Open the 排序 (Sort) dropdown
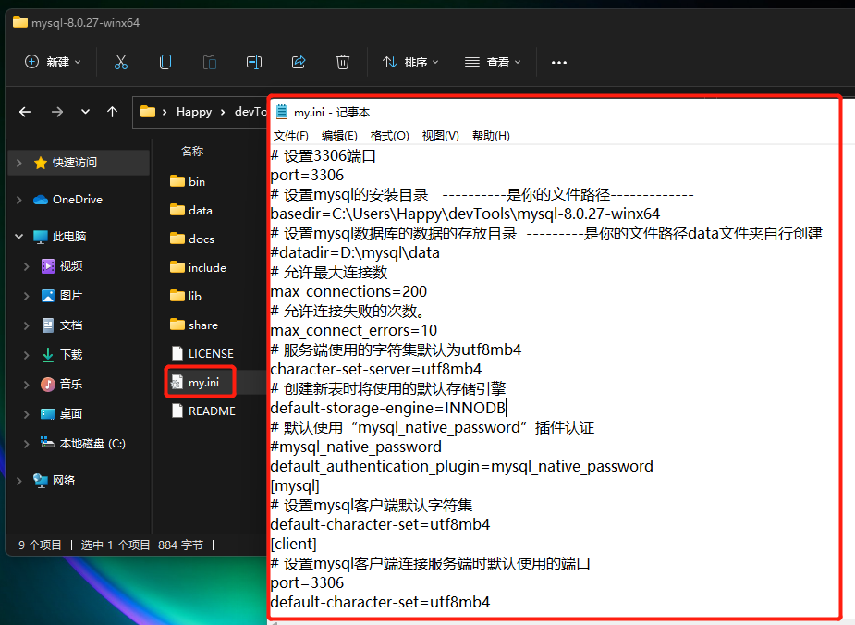This screenshot has width=855, height=625. 410,62
